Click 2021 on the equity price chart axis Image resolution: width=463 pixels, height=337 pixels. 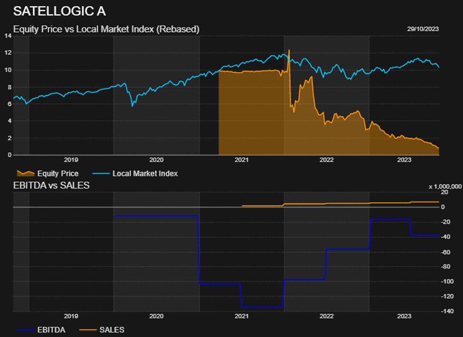[x=242, y=160]
